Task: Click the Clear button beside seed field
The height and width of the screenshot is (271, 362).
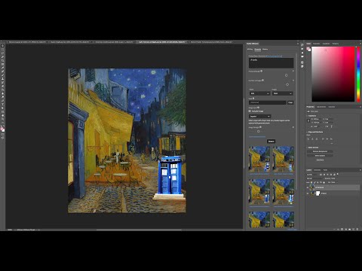Action: click(290, 102)
